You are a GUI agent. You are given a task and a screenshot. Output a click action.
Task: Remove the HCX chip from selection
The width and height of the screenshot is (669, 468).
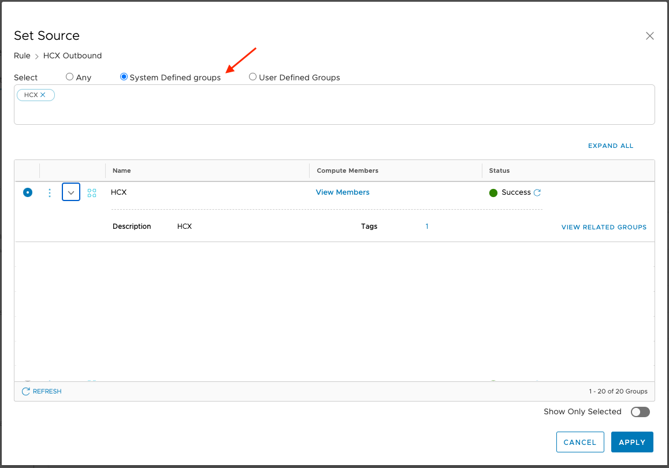43,95
